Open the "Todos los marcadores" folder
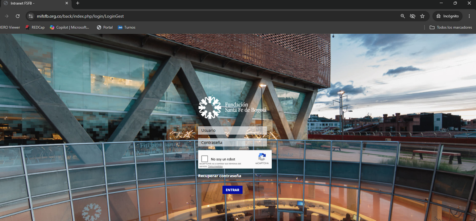Viewport: 476px width, 221px height. click(451, 27)
